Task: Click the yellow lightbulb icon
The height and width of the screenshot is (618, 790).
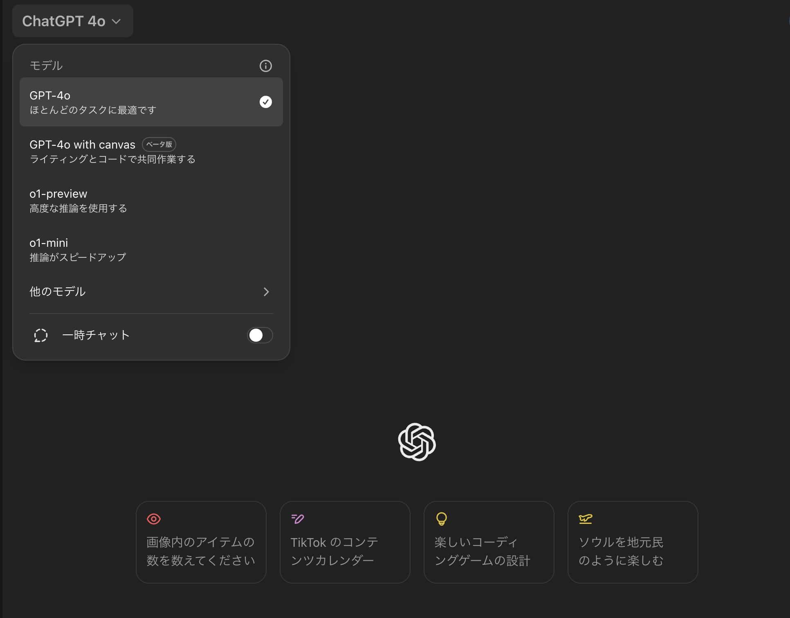Action: tap(442, 519)
